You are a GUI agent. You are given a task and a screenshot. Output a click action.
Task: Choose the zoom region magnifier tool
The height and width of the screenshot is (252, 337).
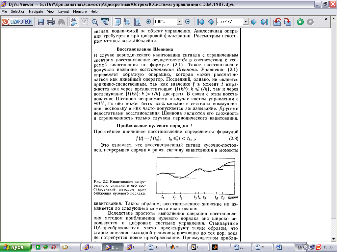(94, 22)
